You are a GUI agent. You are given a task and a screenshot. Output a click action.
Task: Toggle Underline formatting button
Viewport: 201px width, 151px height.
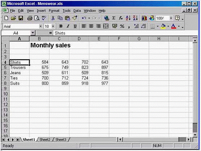(x=75, y=26)
